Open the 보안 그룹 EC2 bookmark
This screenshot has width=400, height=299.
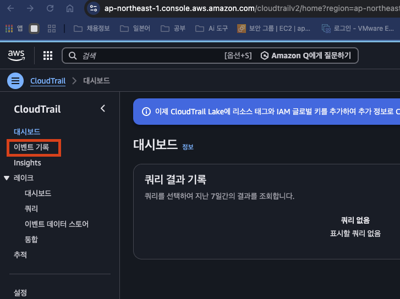(x=273, y=28)
